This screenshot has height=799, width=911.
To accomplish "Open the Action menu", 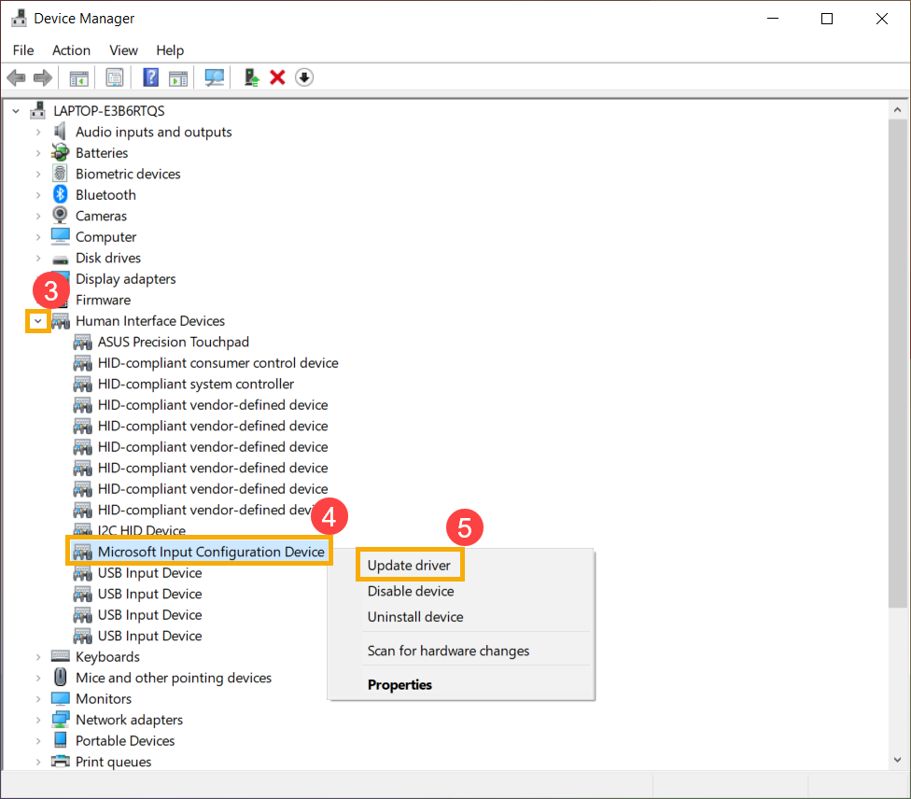I will tap(71, 50).
